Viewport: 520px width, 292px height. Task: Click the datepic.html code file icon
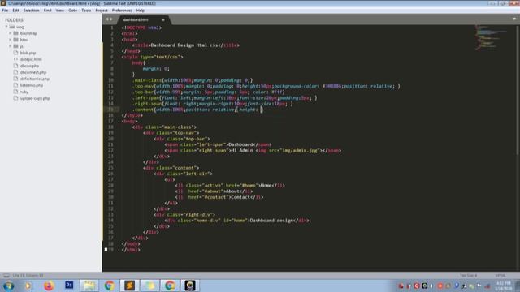(x=15, y=59)
